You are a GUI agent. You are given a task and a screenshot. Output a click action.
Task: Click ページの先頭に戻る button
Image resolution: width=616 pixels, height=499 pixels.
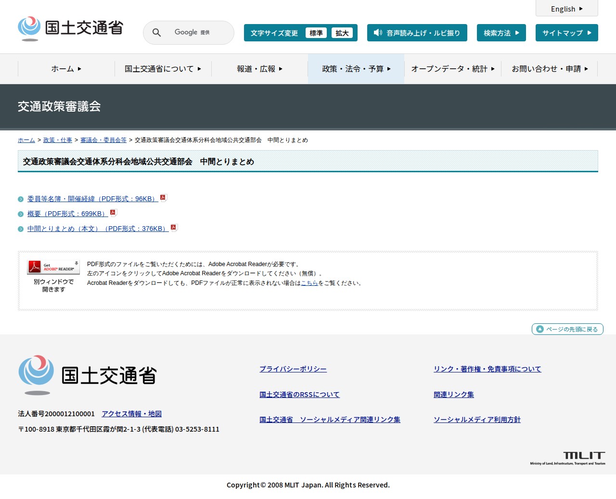(567, 329)
